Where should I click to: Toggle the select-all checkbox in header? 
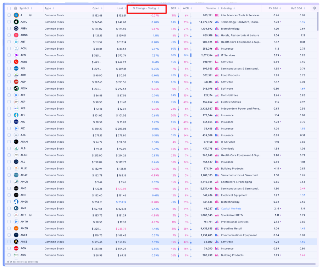(9, 8)
